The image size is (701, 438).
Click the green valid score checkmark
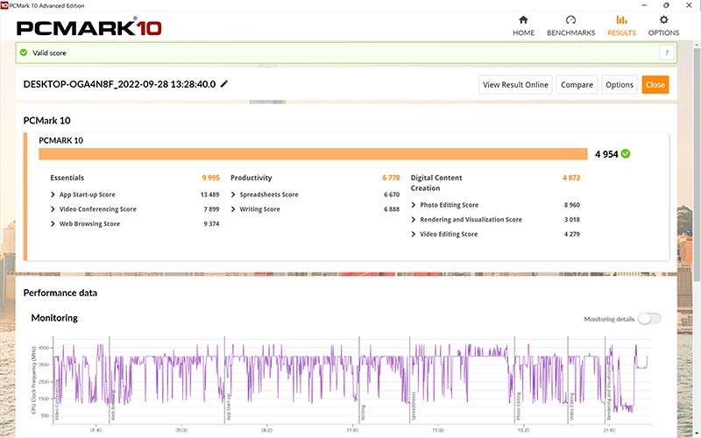[x=24, y=53]
